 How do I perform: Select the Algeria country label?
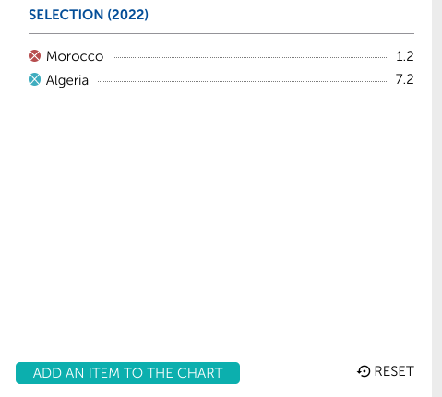(67, 80)
